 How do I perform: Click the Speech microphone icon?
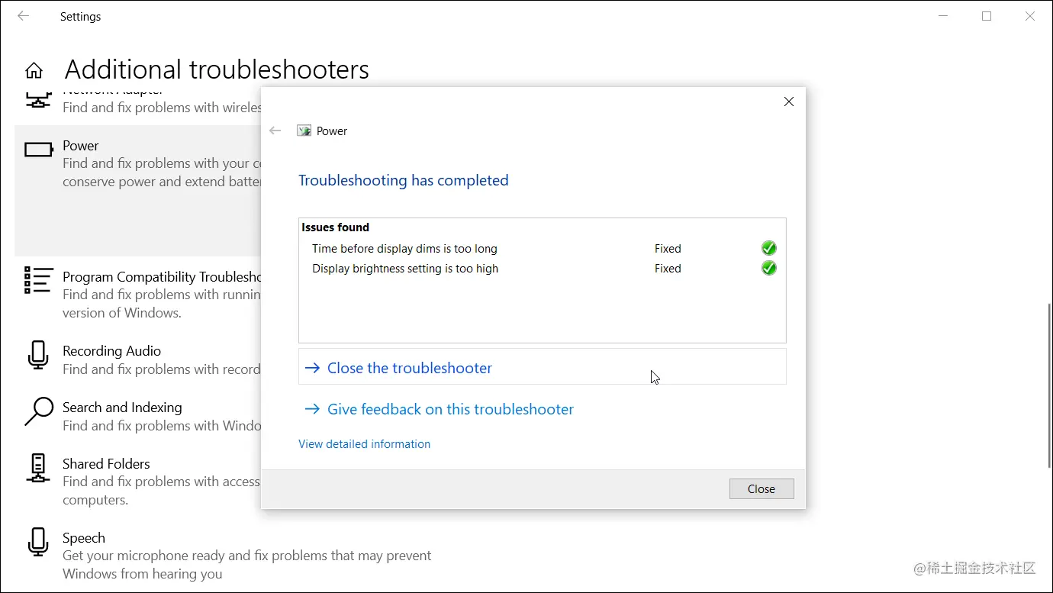(38, 542)
